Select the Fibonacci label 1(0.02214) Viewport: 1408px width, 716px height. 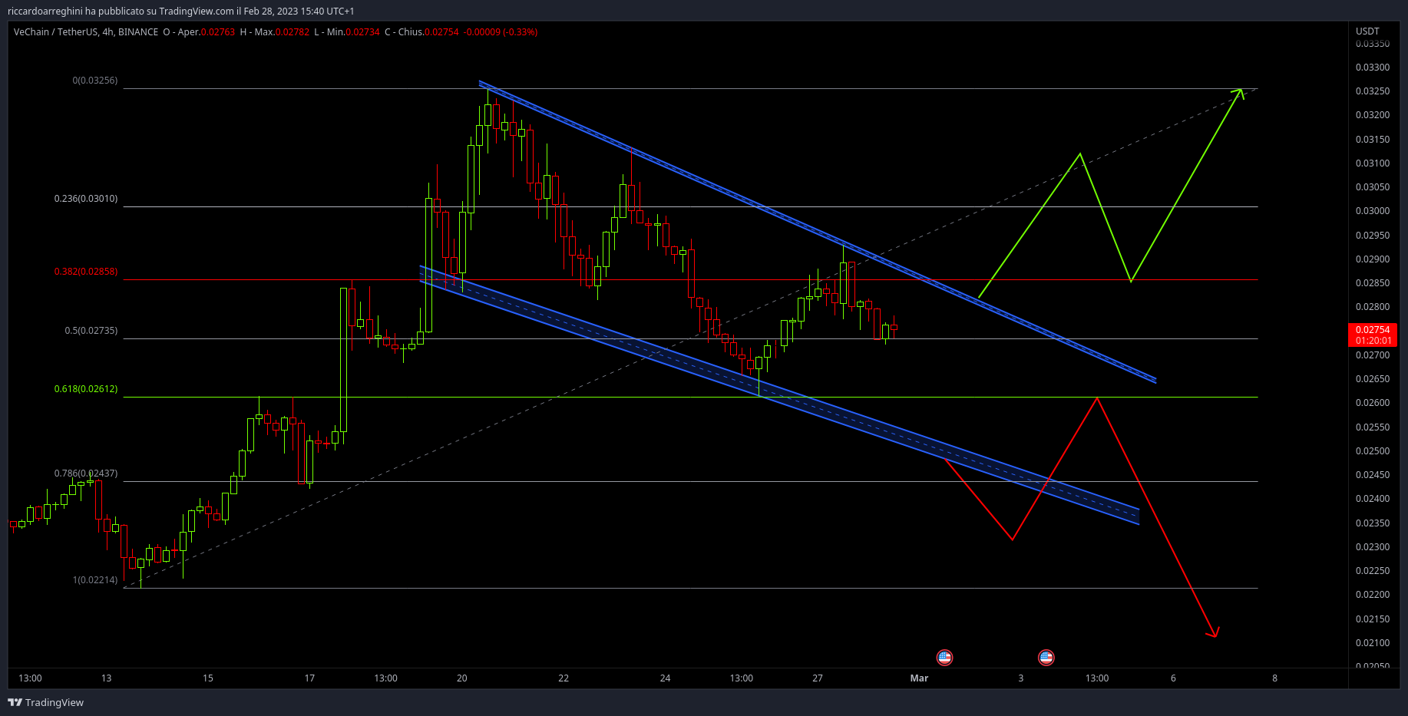coord(95,580)
